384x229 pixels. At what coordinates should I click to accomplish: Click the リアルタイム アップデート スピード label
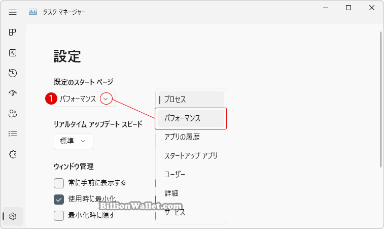point(98,124)
